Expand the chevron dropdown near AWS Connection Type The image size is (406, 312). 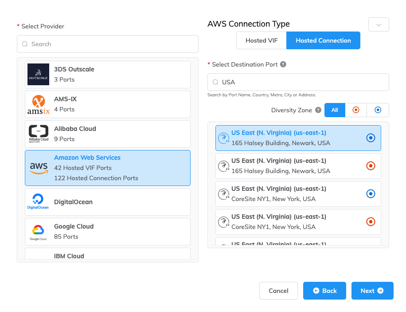[378, 24]
